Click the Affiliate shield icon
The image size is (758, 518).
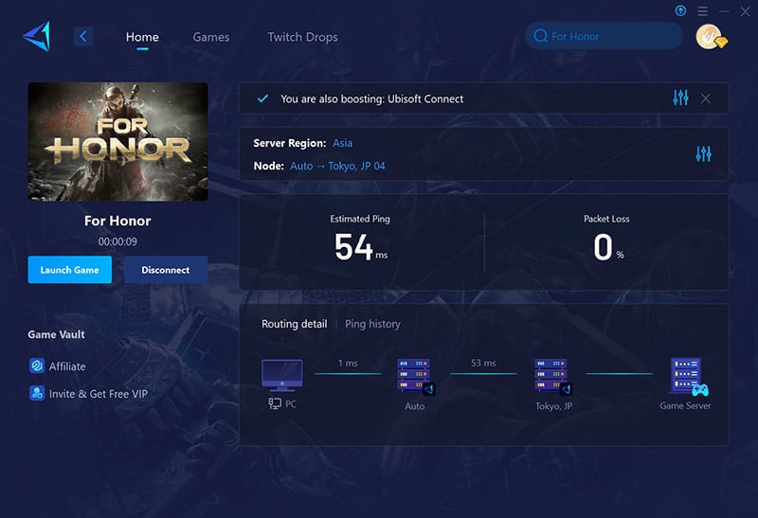tap(37, 366)
